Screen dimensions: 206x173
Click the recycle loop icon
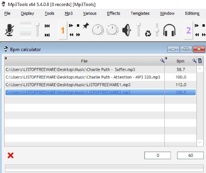(148, 33)
